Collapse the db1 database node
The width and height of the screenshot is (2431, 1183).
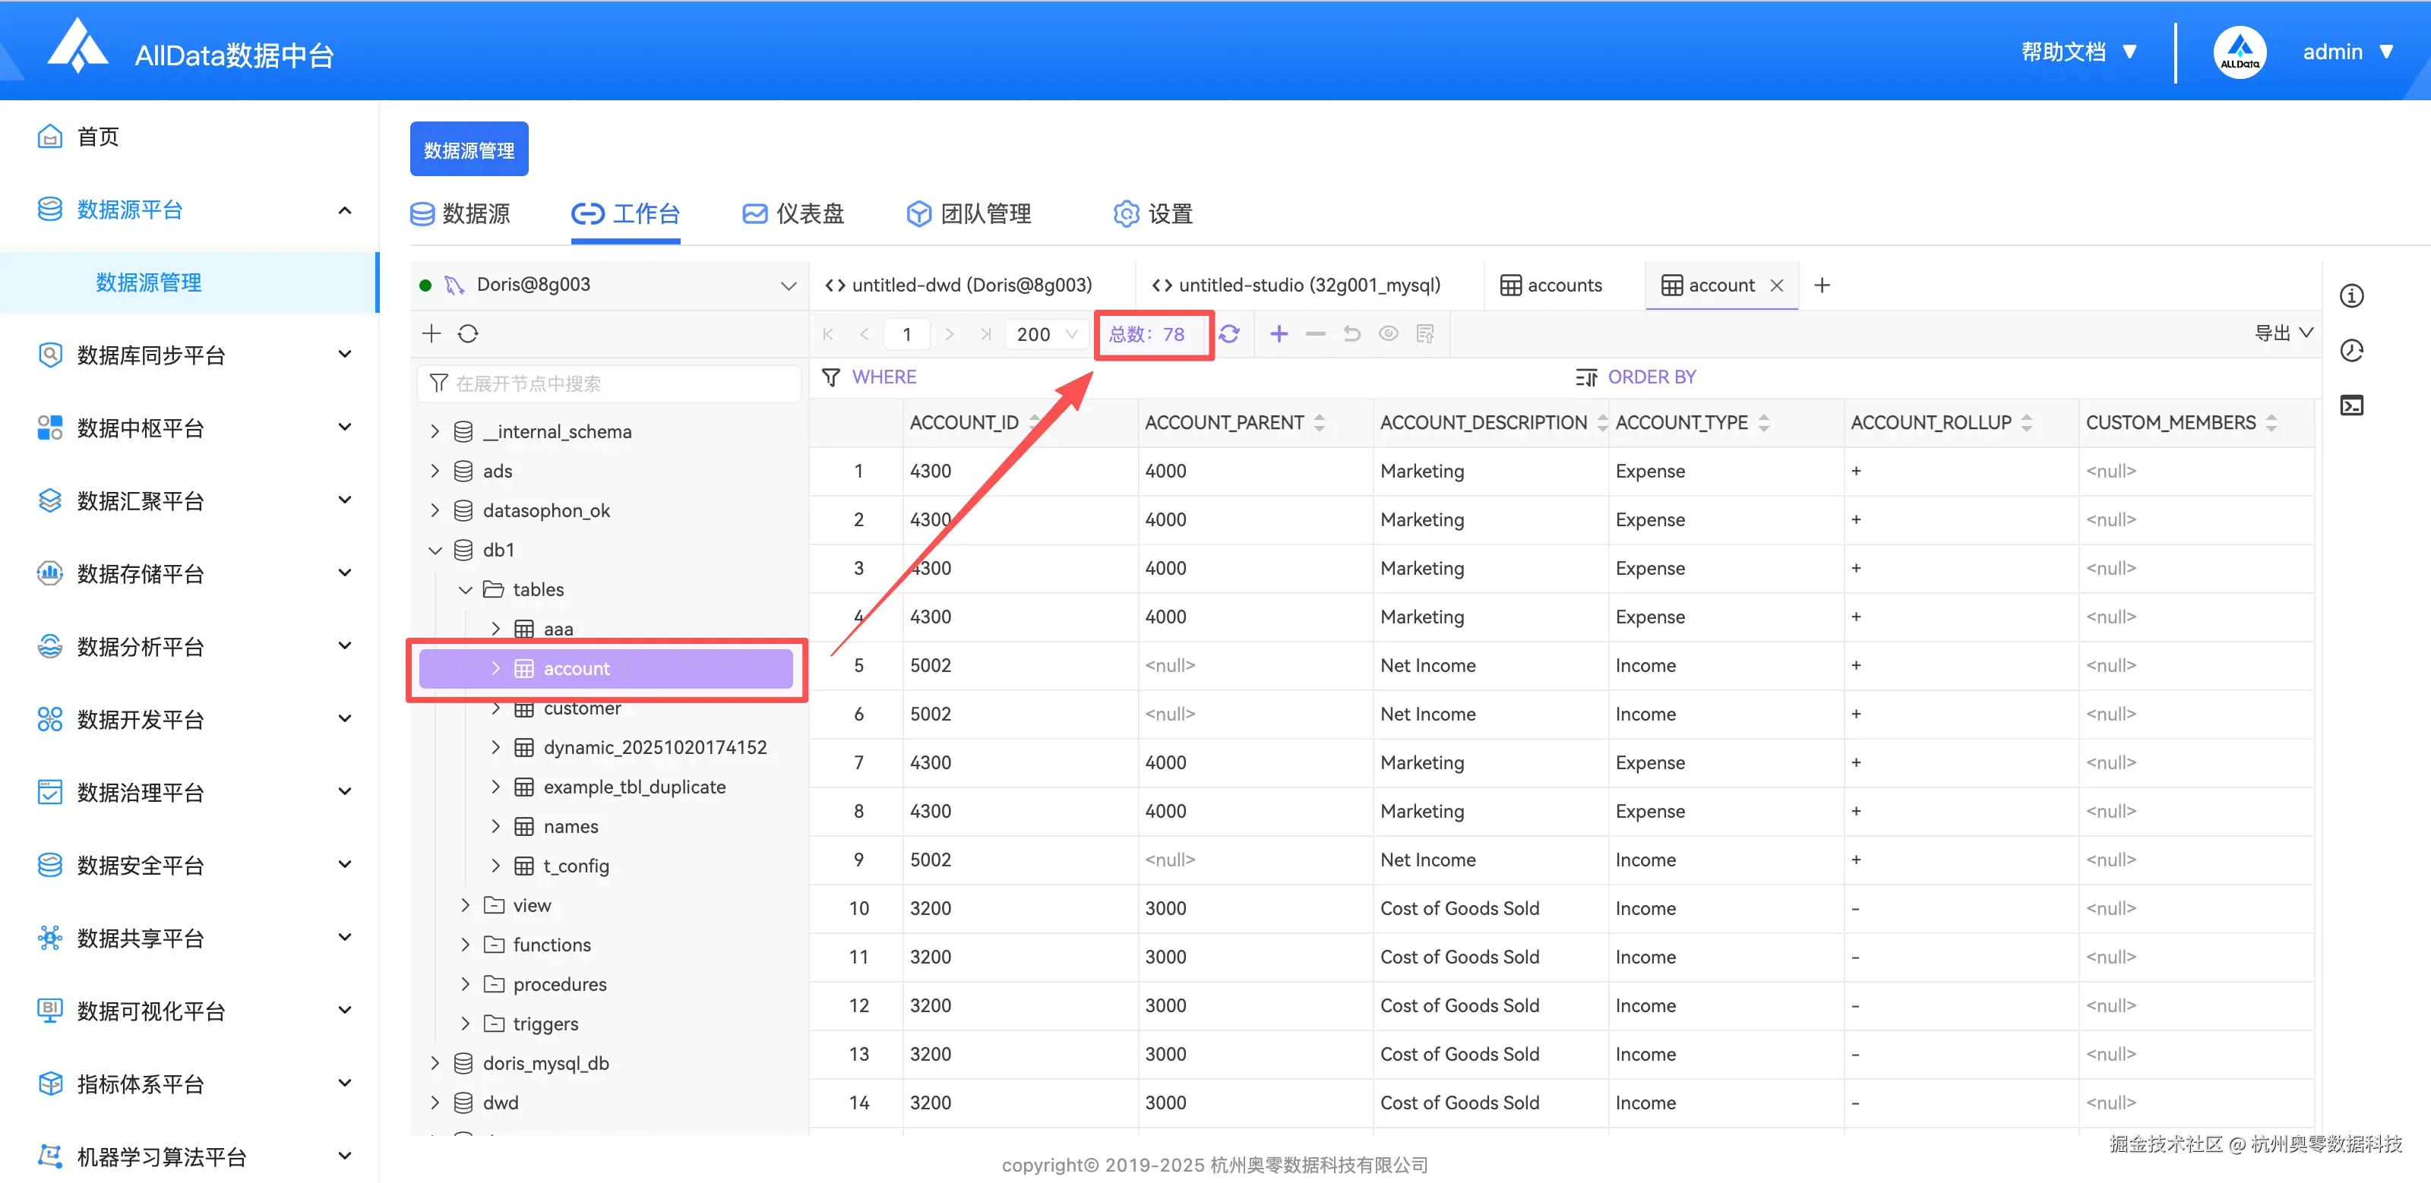coord(435,550)
